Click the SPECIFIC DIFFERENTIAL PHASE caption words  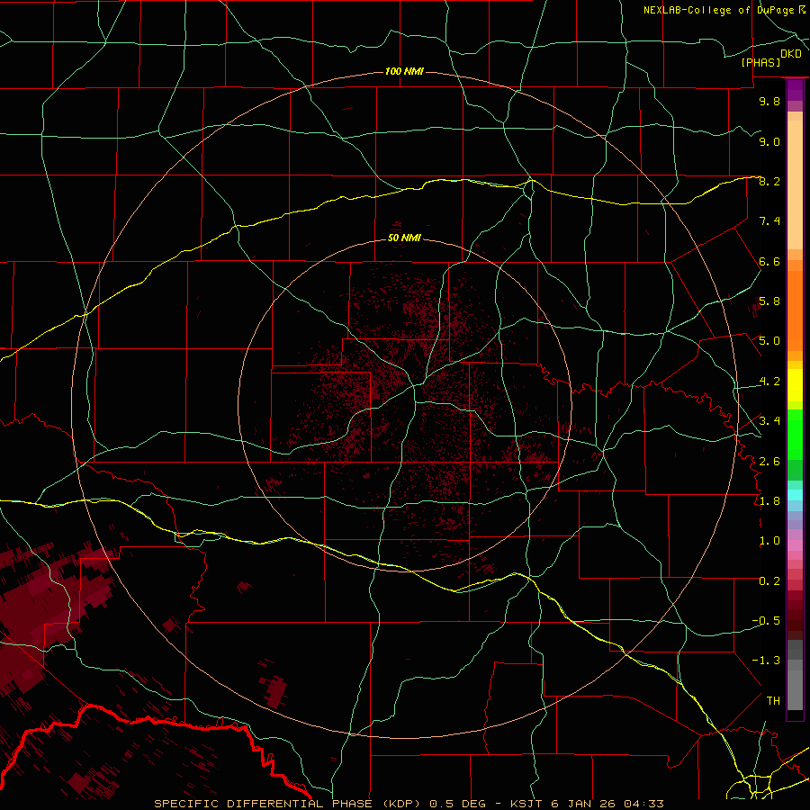pyautogui.click(x=263, y=804)
